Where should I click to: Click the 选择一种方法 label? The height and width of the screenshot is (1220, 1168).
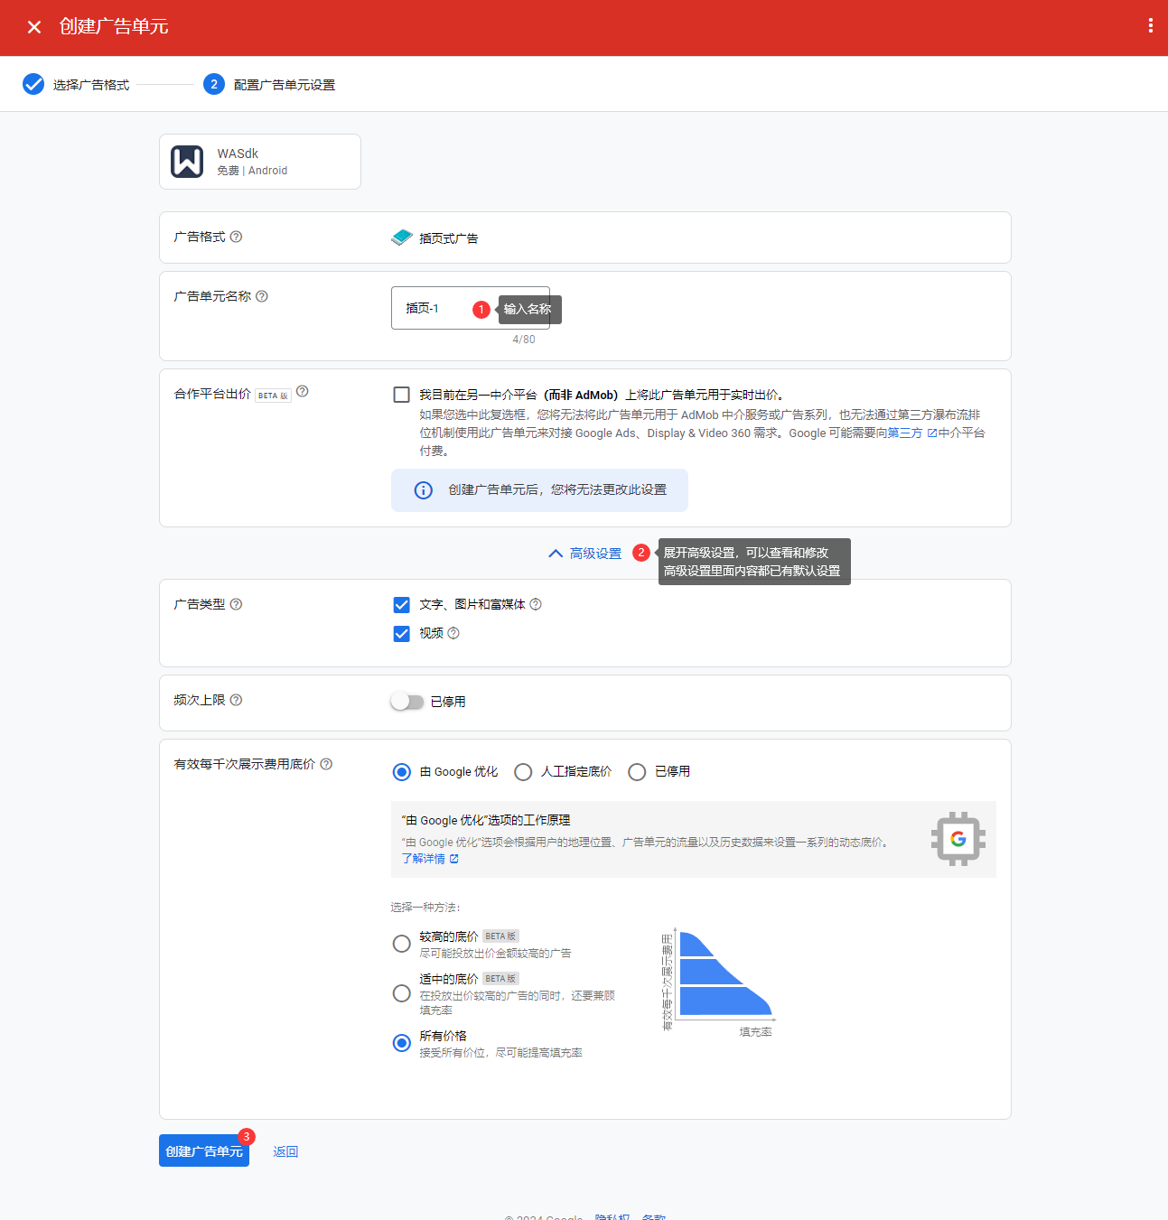425,908
